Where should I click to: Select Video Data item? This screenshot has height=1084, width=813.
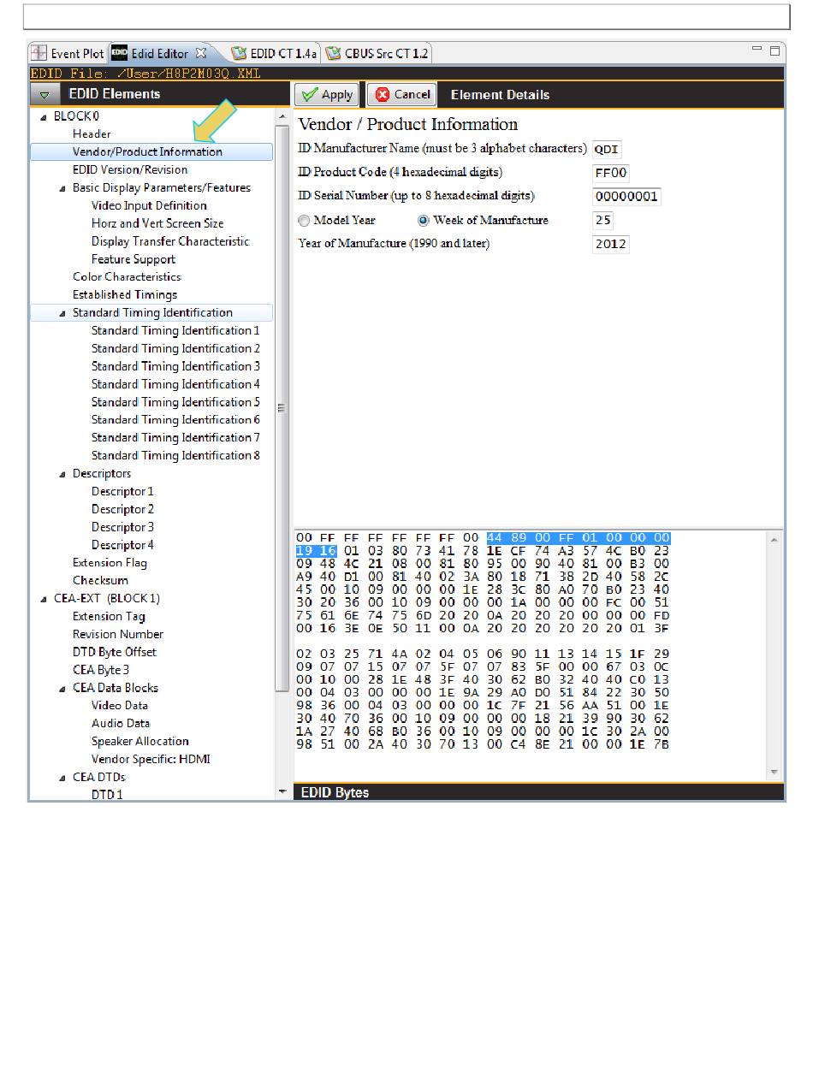(x=120, y=706)
